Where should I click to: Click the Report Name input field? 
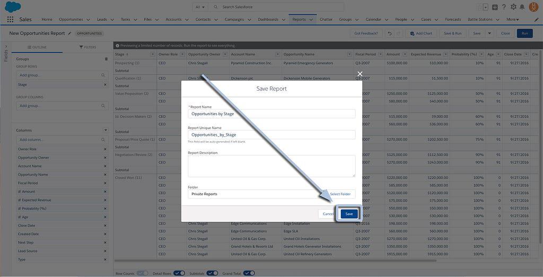[271, 114]
